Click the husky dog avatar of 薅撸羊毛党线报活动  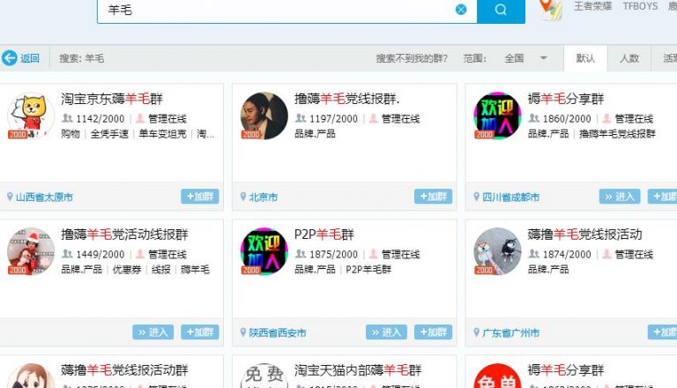[497, 251]
